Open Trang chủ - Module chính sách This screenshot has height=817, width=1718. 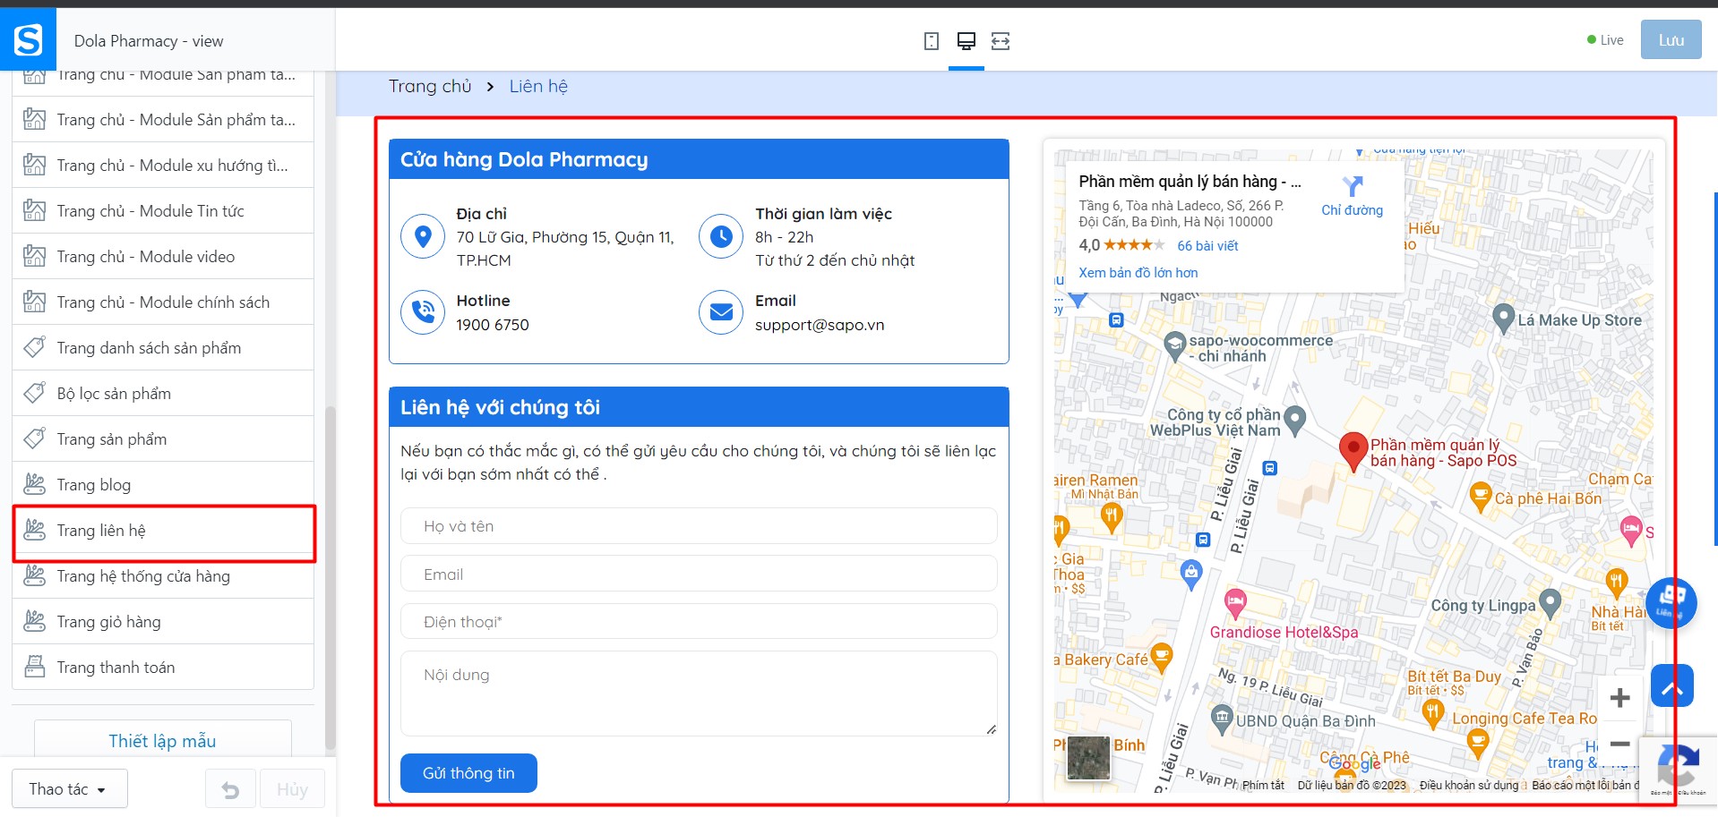[x=163, y=302]
